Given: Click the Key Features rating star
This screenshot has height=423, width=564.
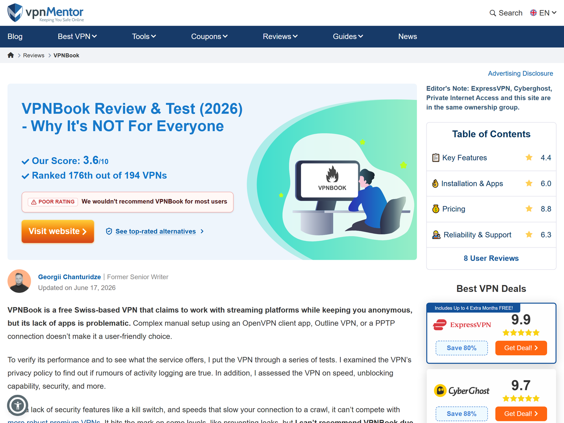Looking at the screenshot, I should (529, 157).
